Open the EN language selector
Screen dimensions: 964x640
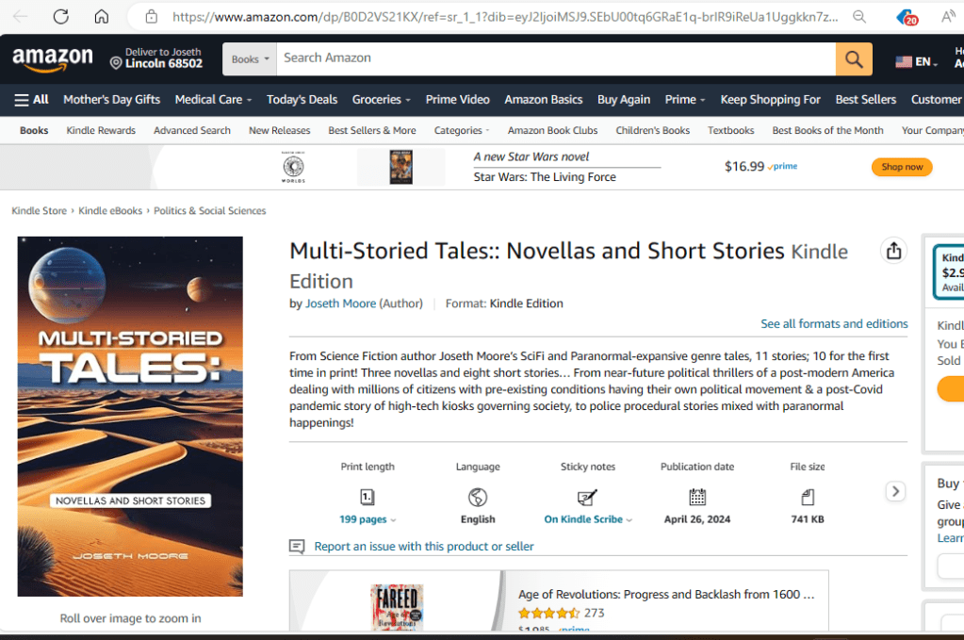click(916, 61)
